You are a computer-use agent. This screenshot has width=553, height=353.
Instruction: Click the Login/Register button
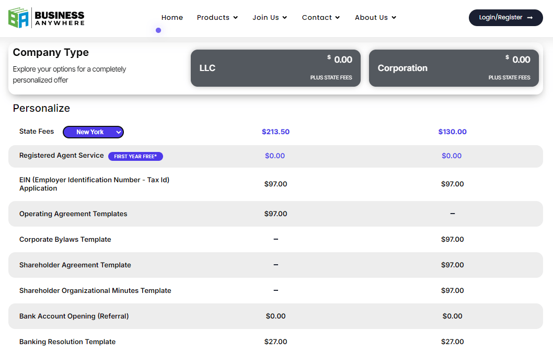505,17
